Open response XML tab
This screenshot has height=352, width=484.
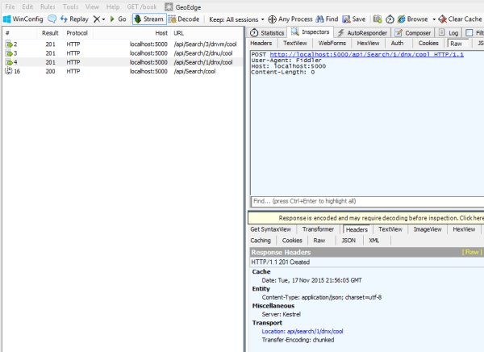tap(373, 241)
